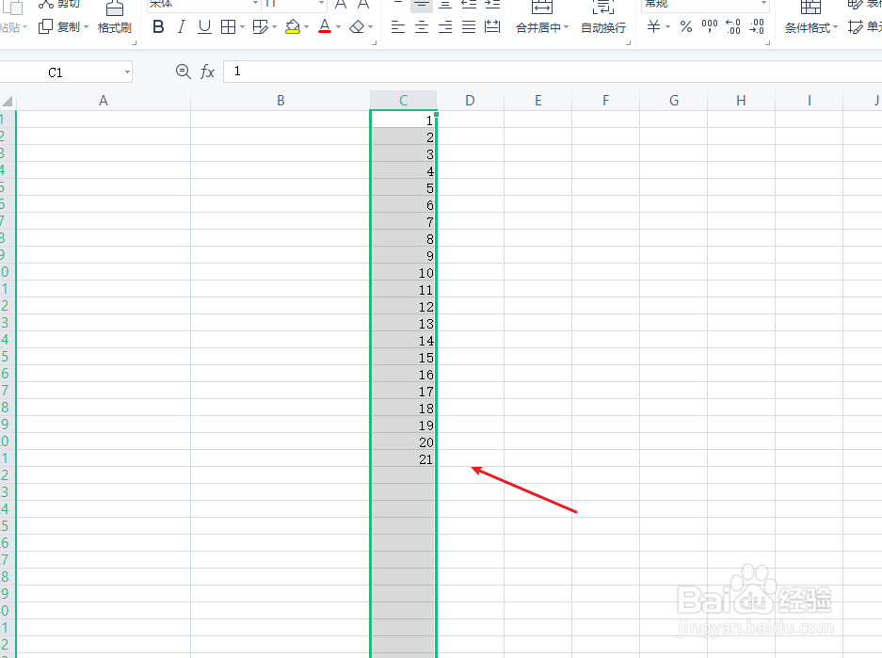This screenshot has height=658, width=882.
Task: Open fill color dropdown arrow
Action: click(307, 27)
